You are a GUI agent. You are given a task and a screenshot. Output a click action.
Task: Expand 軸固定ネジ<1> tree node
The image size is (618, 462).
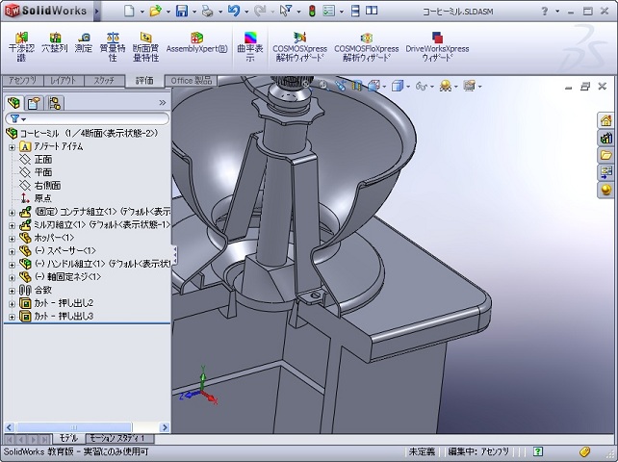[12, 278]
